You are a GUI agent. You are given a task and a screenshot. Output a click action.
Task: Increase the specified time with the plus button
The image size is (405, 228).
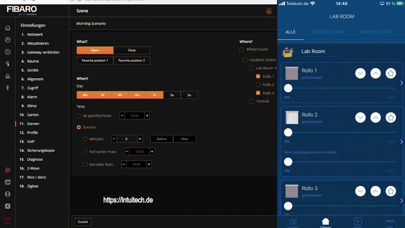click(147, 116)
